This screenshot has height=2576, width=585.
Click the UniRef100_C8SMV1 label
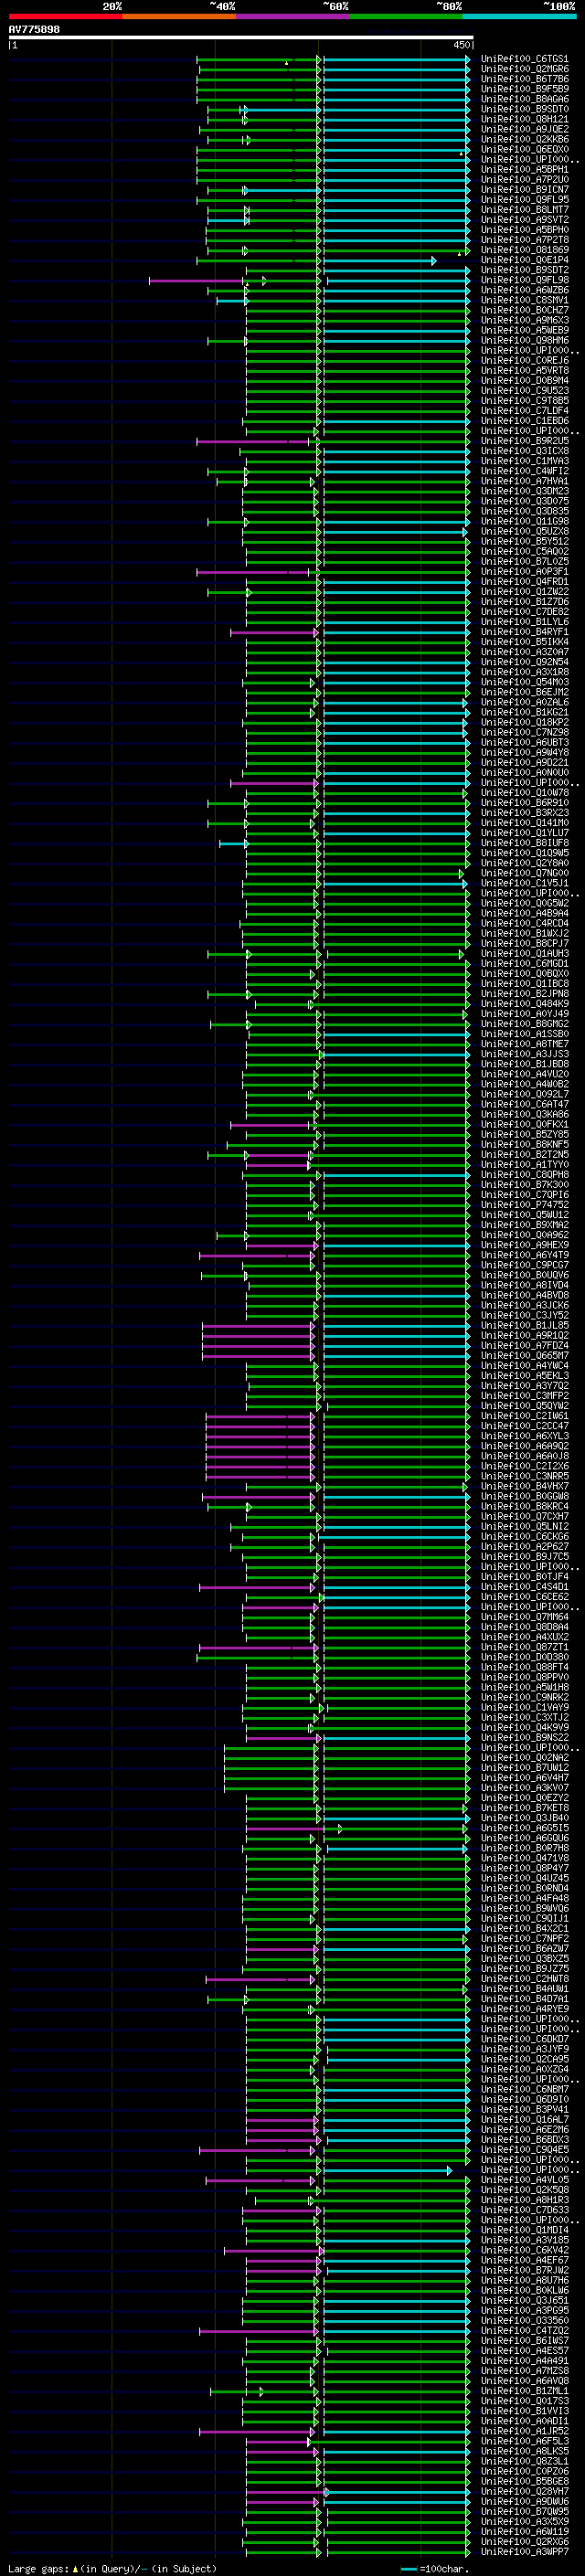[x=524, y=300]
